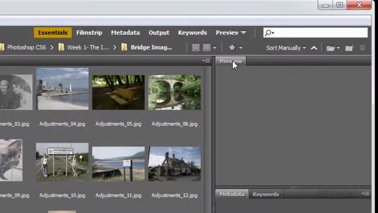This screenshot has width=378, height=213.
Task: Click the open recent file folder icon
Action: tap(331, 48)
